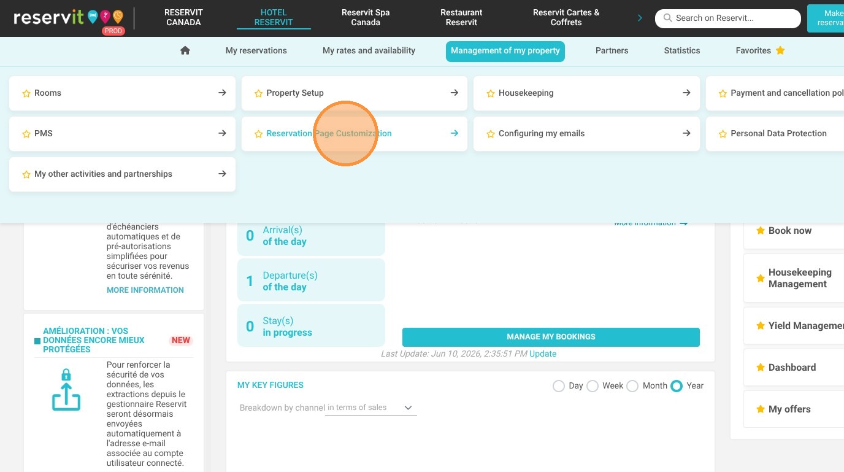
Task: Click the Update link
Action: tap(543, 354)
